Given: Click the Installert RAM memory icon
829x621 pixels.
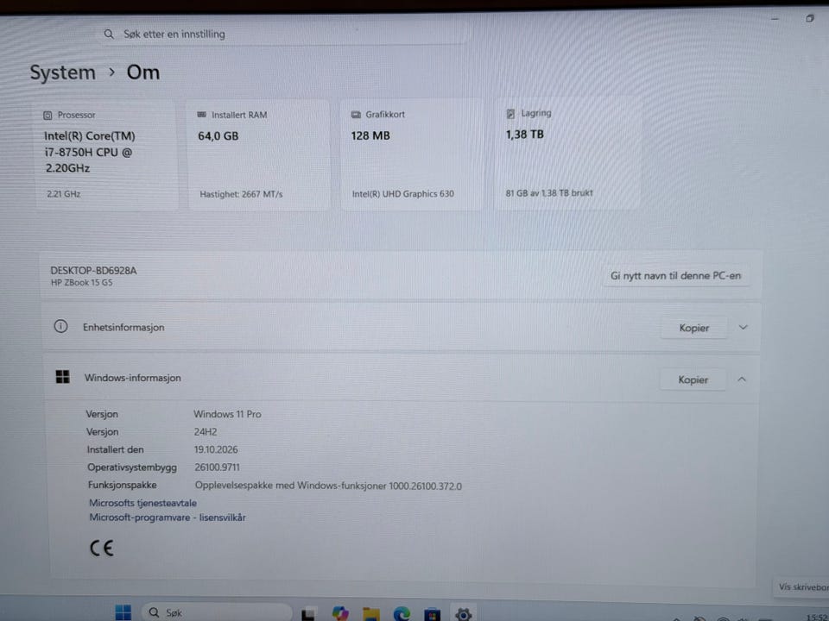Looking at the screenshot, I should click(x=201, y=115).
